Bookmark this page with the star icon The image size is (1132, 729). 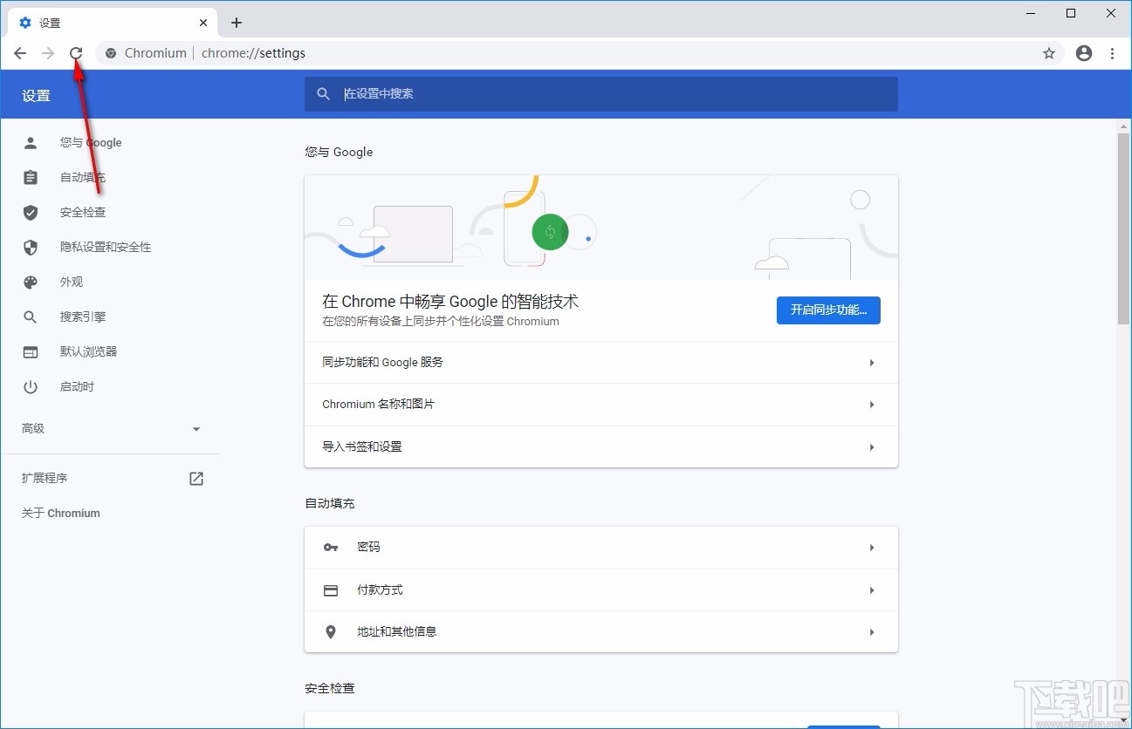coord(1048,53)
